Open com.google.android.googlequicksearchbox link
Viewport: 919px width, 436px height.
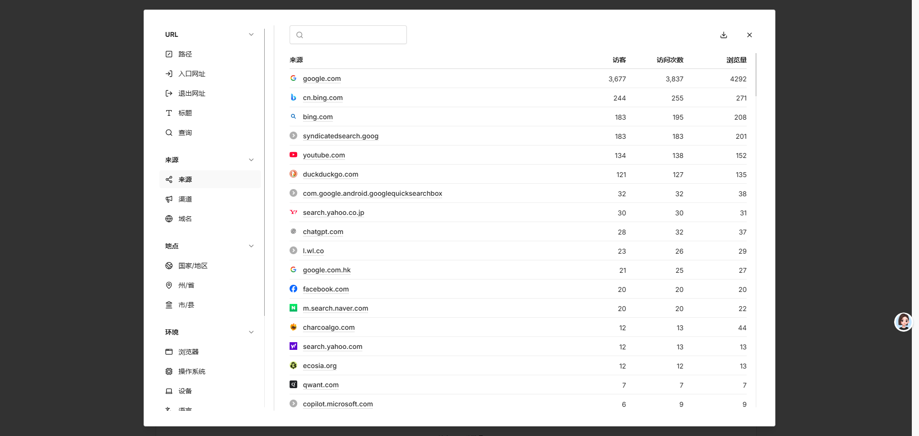372,193
